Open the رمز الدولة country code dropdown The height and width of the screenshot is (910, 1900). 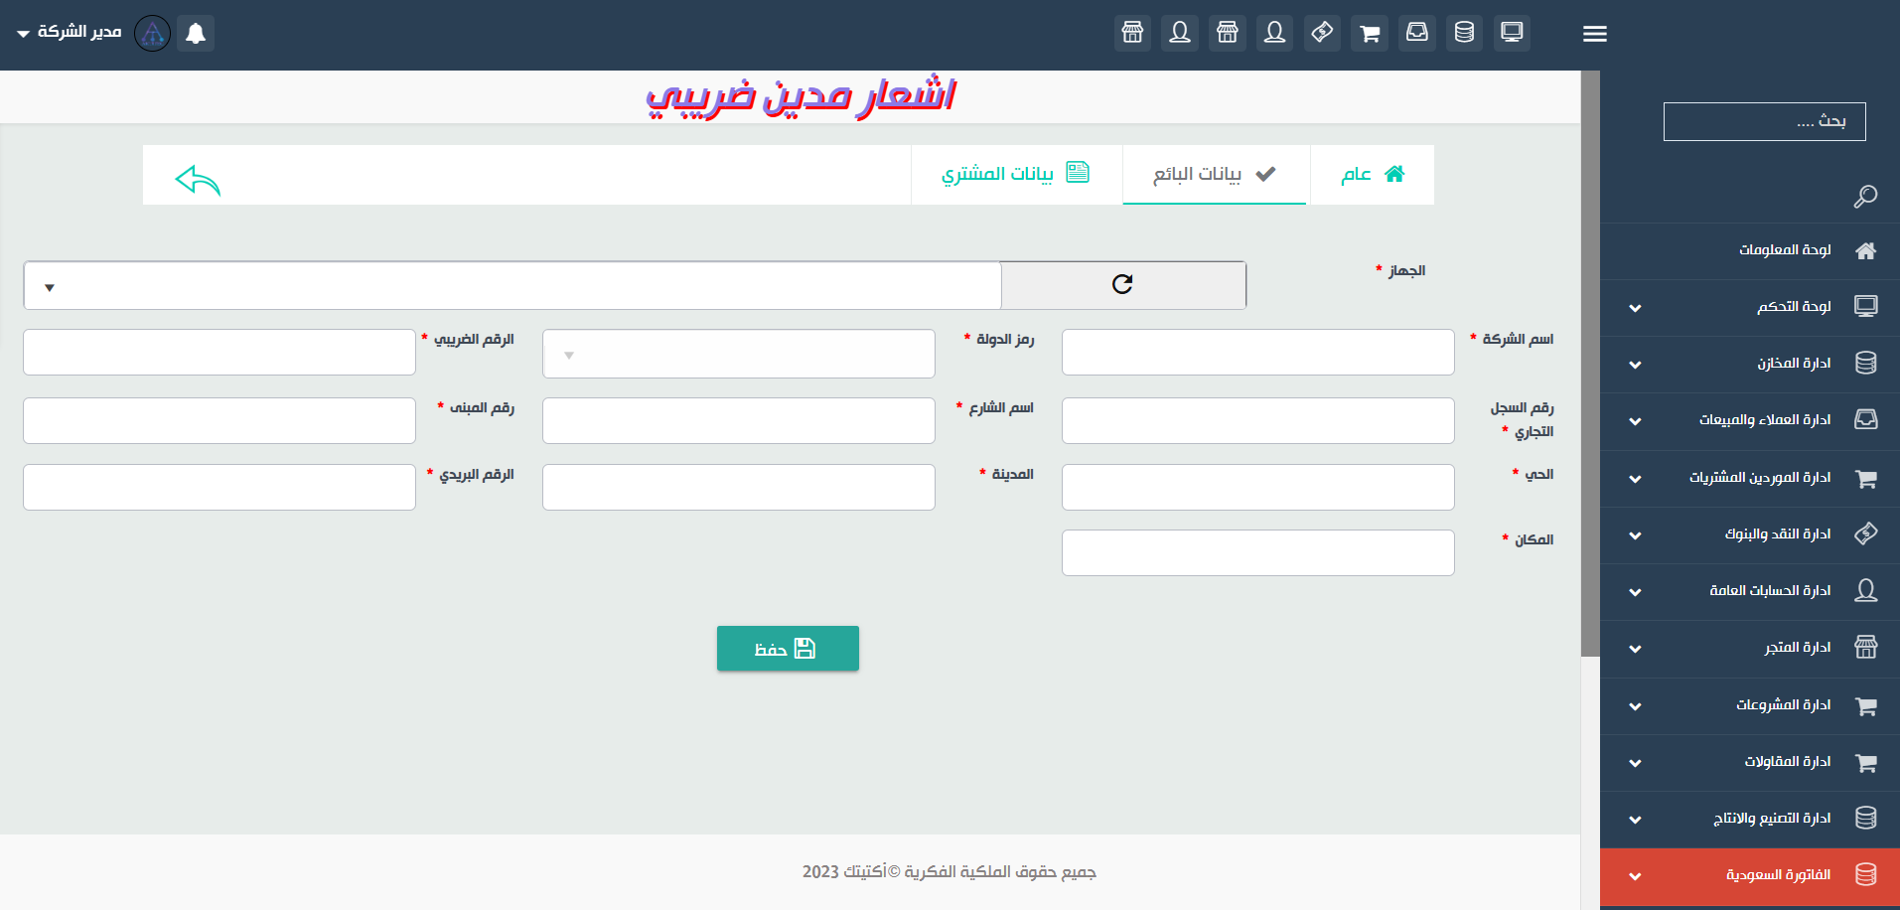pos(739,354)
